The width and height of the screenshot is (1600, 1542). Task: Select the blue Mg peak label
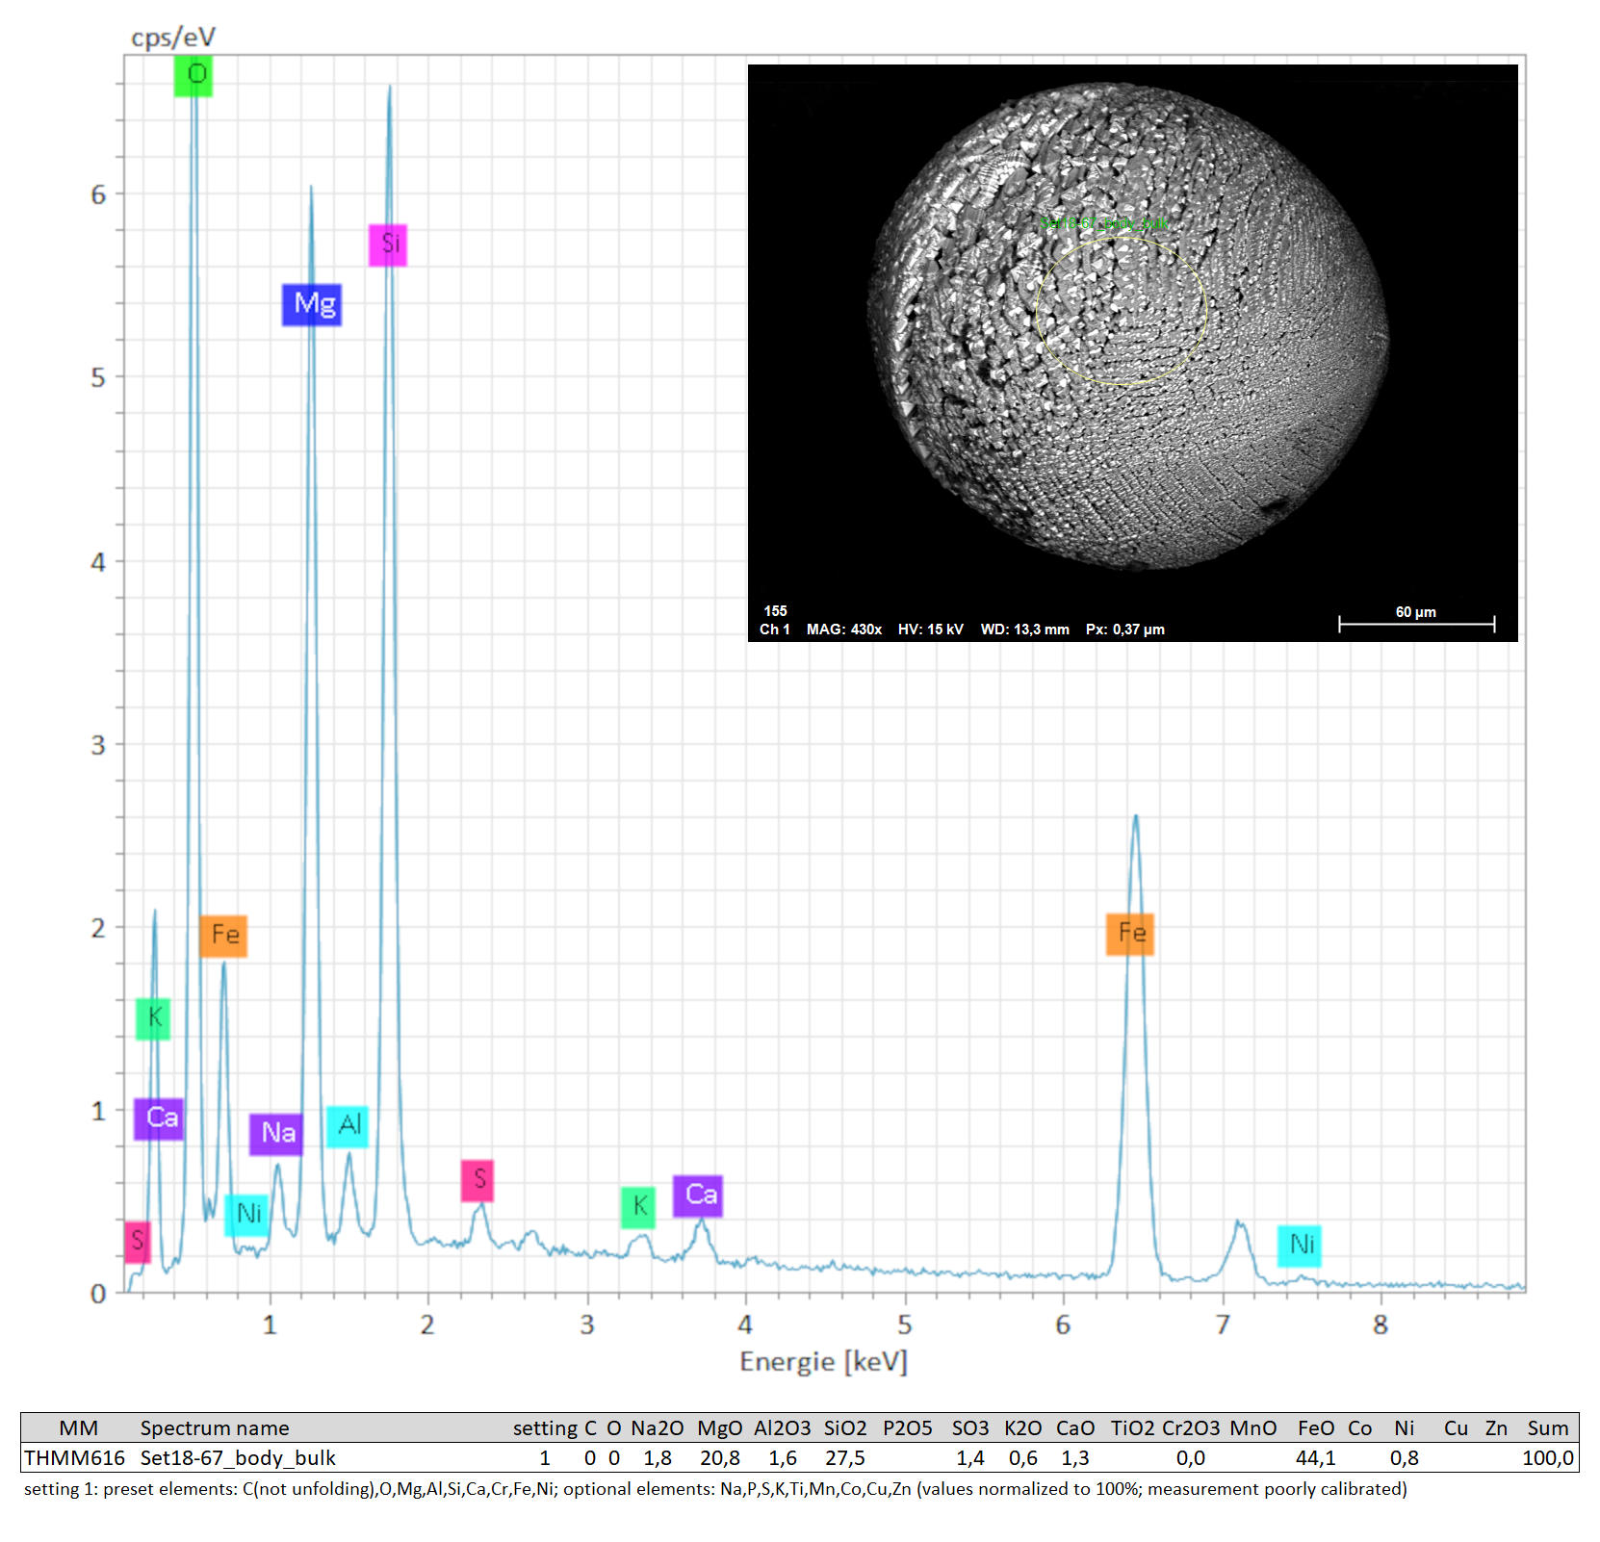tap(312, 304)
